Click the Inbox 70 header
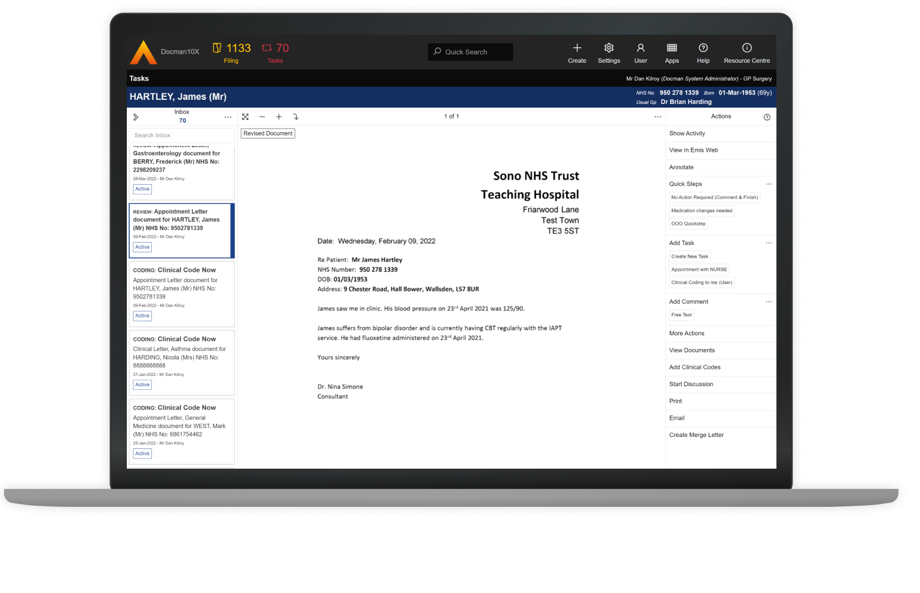920x593 pixels. [x=182, y=117]
